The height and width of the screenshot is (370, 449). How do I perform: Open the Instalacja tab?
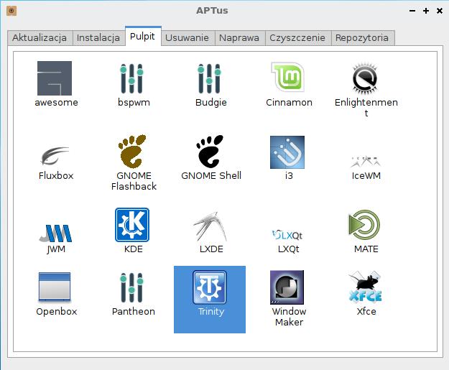tap(98, 38)
